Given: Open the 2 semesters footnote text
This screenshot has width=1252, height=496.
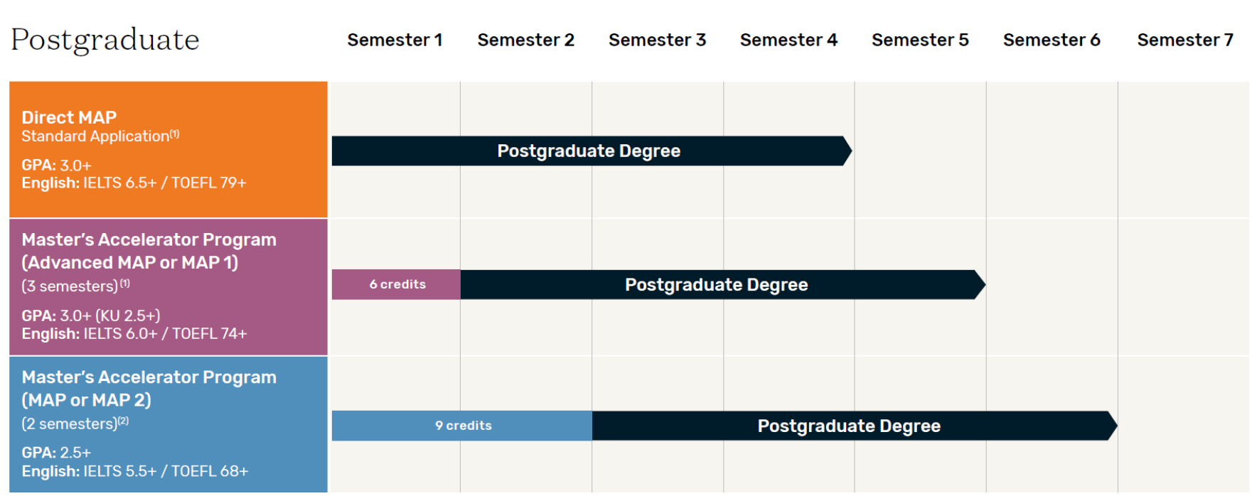Looking at the screenshot, I should coord(75,424).
